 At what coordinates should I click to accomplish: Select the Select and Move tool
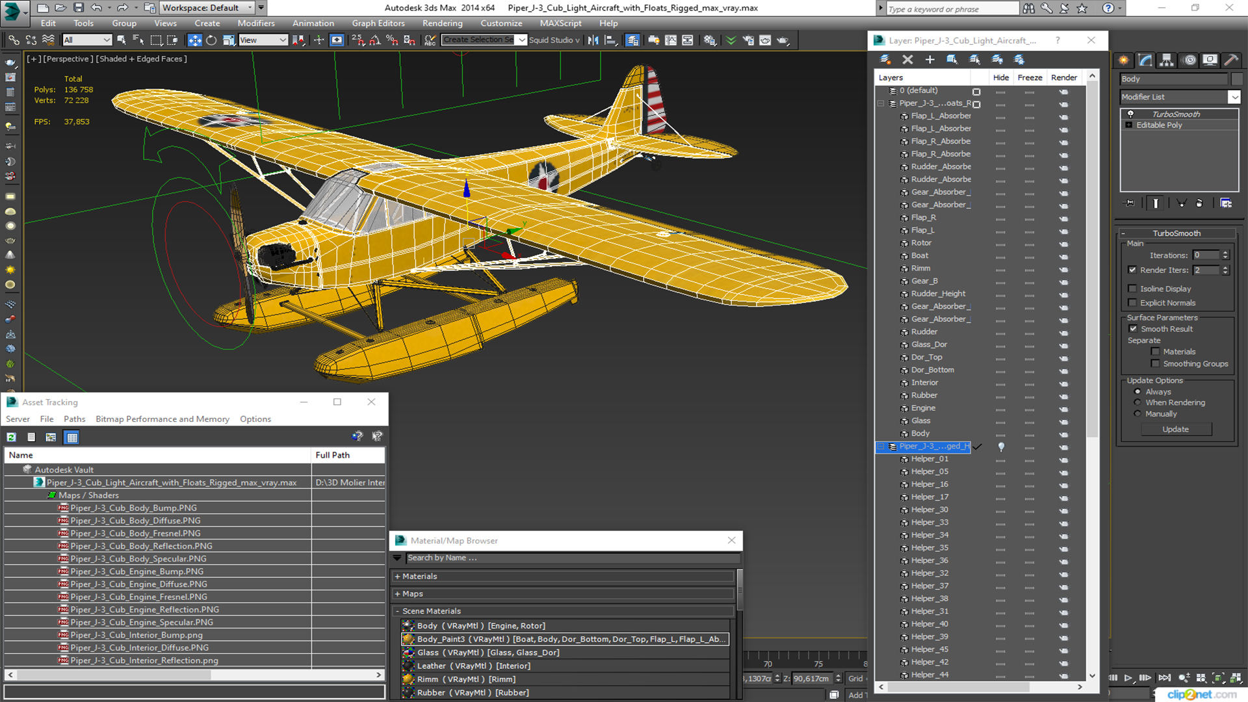(194, 40)
